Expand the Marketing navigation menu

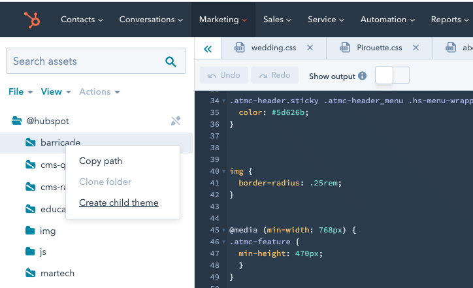point(223,20)
